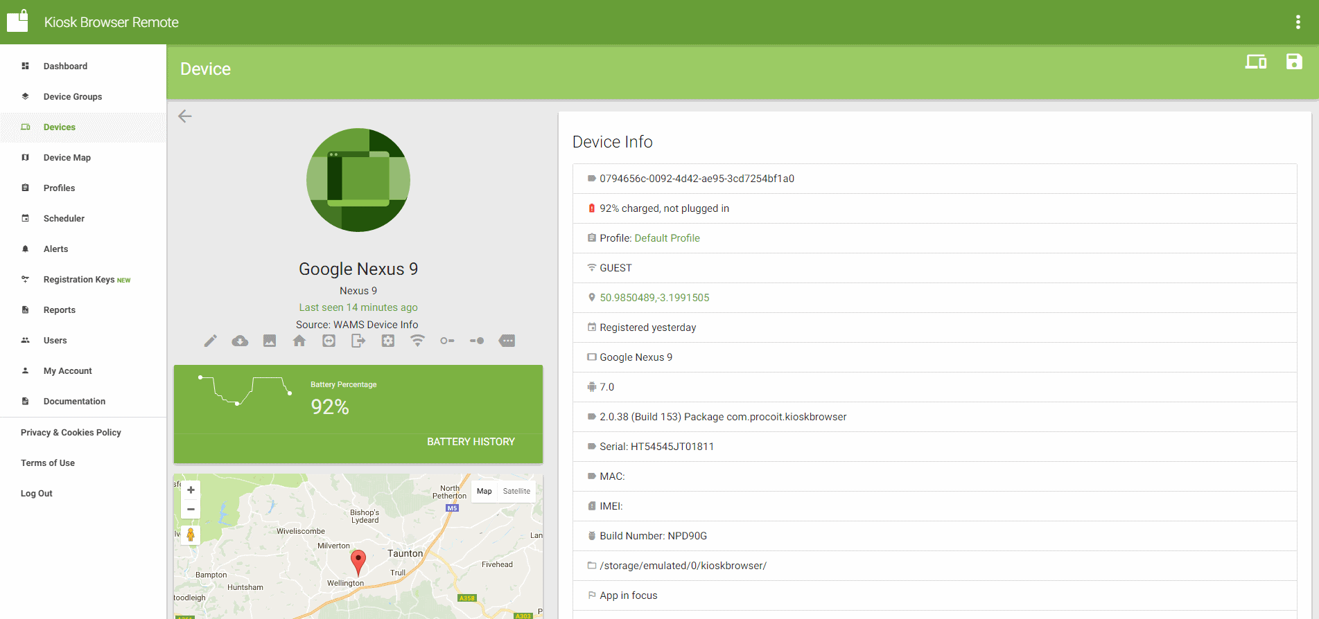This screenshot has height=619, width=1319.
Task: Click /storage/emulated/0/kioskbrowser/ path row
Action: pos(934,566)
